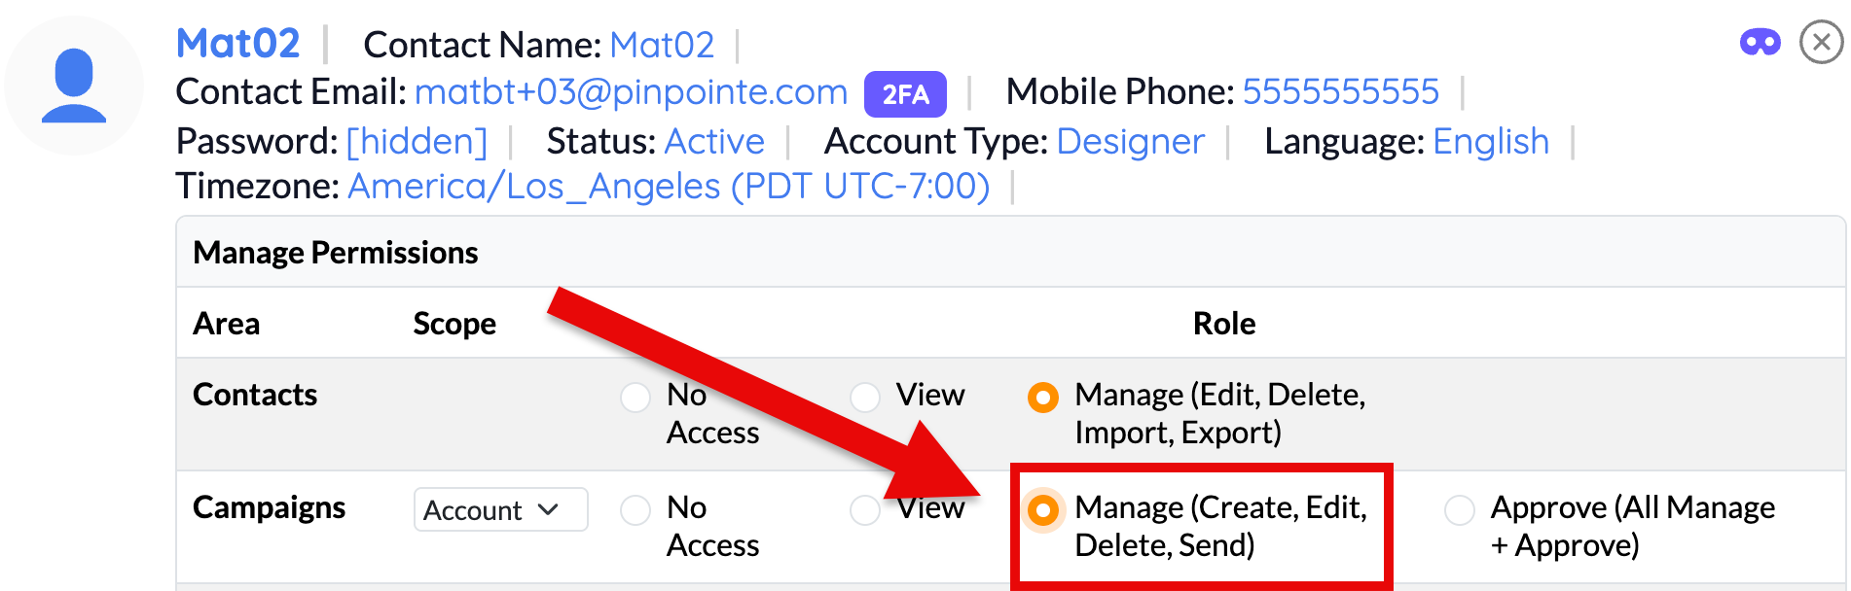Viewport: 1851px width, 591px height.
Task: Click the 2FA badge
Action: click(x=905, y=94)
